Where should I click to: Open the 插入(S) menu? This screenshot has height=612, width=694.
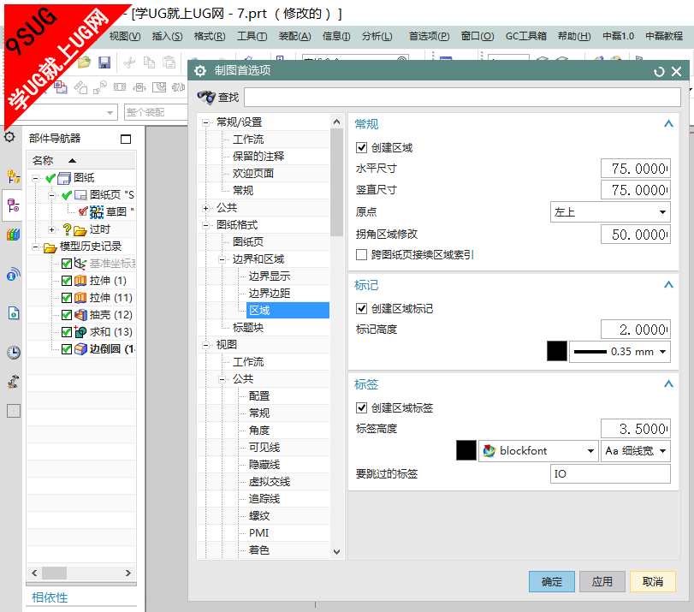(x=168, y=36)
